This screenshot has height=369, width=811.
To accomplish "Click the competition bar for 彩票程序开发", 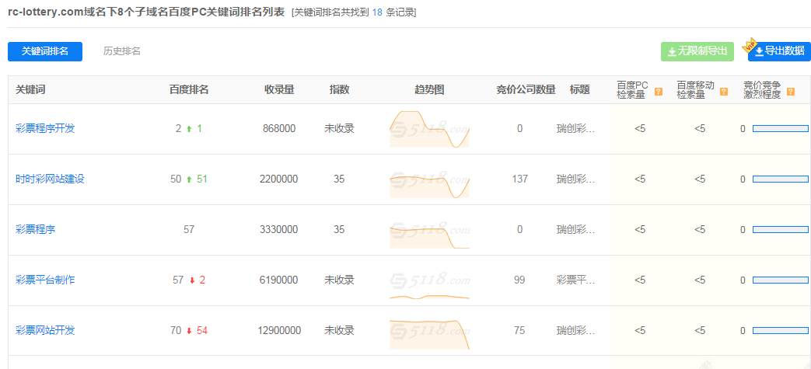I will [x=781, y=129].
